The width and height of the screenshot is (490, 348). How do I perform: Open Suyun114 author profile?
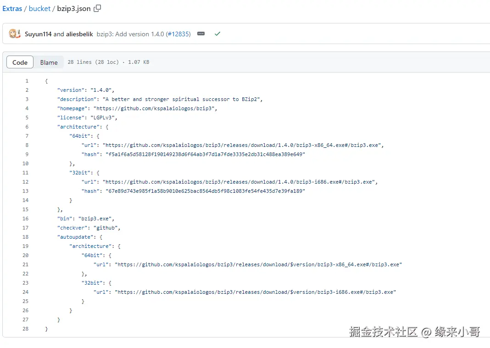pyautogui.click(x=38, y=34)
